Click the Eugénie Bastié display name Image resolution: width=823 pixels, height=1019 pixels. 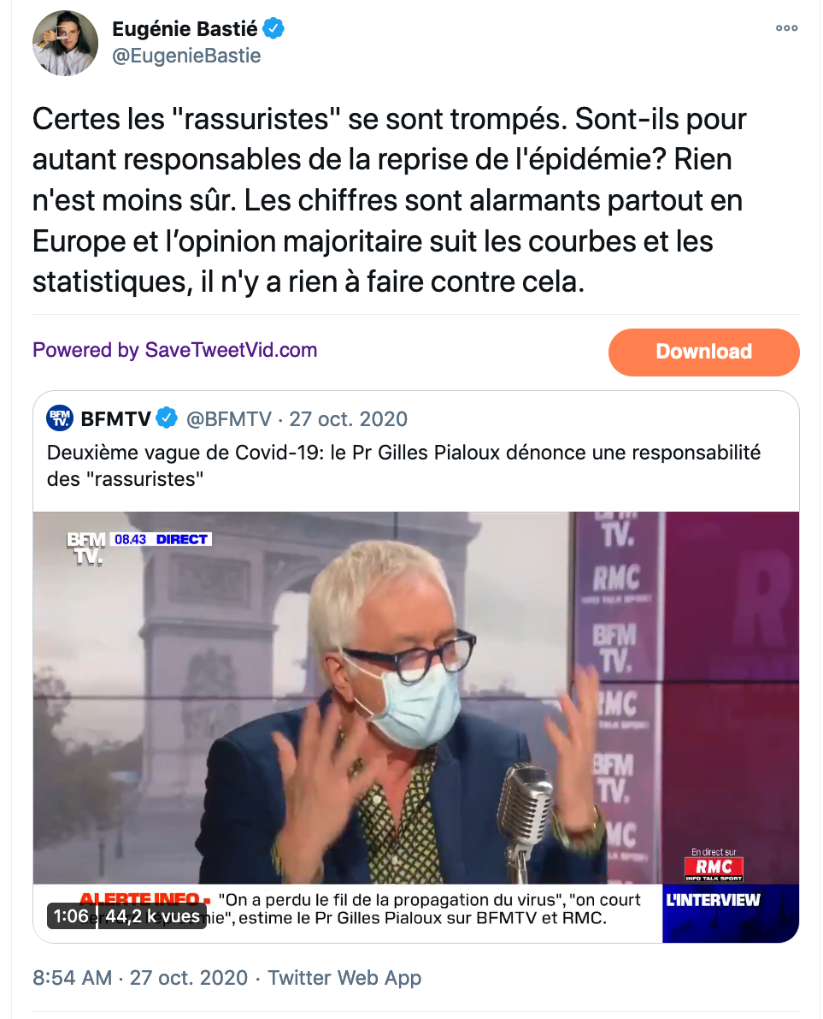tap(185, 28)
